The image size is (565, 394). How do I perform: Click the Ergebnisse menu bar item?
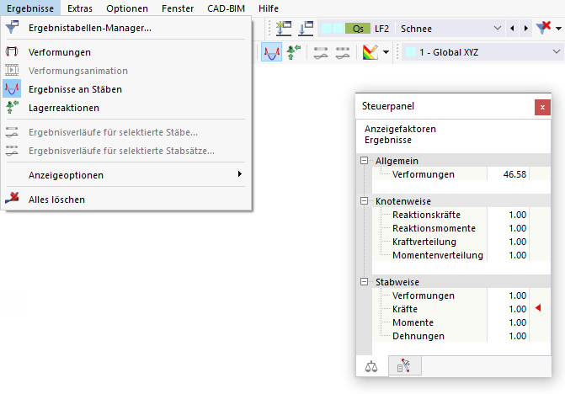tap(30, 8)
